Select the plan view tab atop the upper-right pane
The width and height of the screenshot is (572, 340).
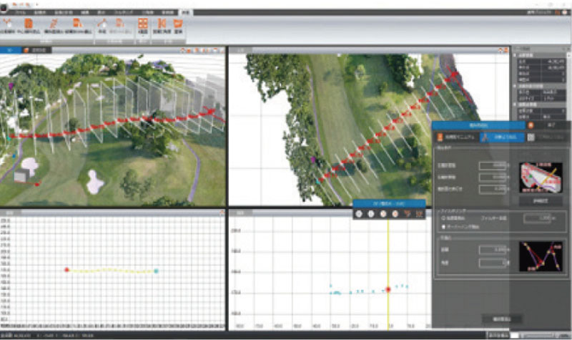coord(241,50)
